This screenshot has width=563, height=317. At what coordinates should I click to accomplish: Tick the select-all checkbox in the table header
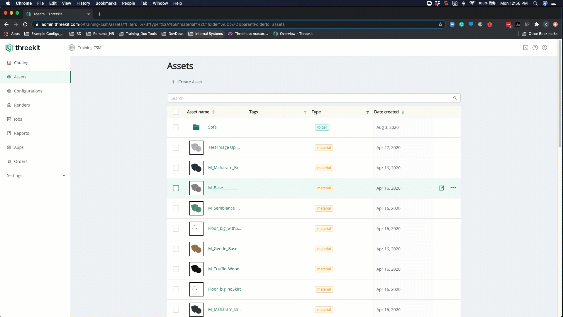176,112
